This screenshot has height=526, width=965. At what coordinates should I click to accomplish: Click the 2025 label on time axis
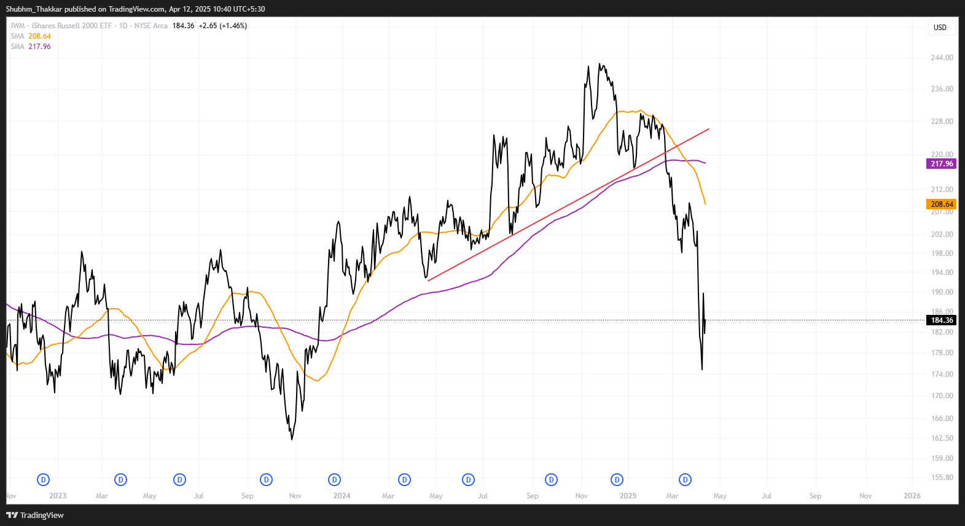[628, 496]
